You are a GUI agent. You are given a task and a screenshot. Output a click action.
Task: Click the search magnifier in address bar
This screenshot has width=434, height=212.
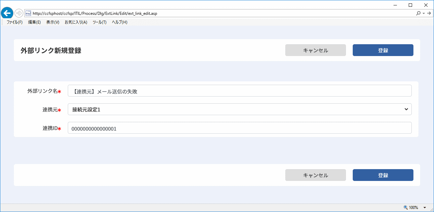418,14
